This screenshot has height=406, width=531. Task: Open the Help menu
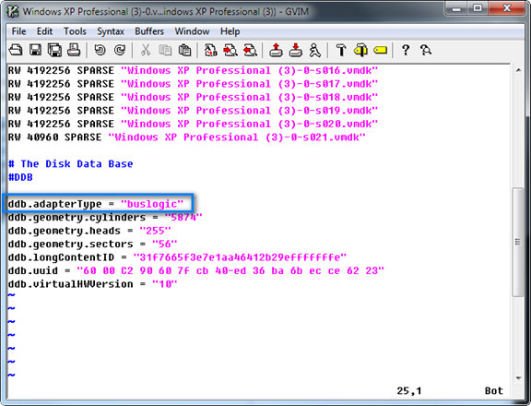click(230, 31)
